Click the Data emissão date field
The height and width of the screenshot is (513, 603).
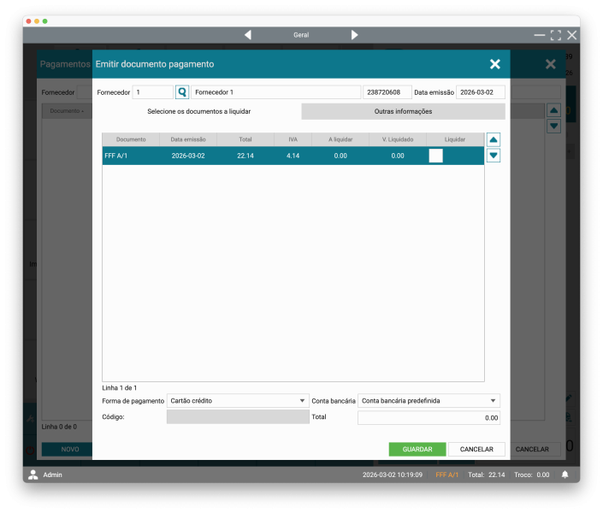tap(480, 92)
